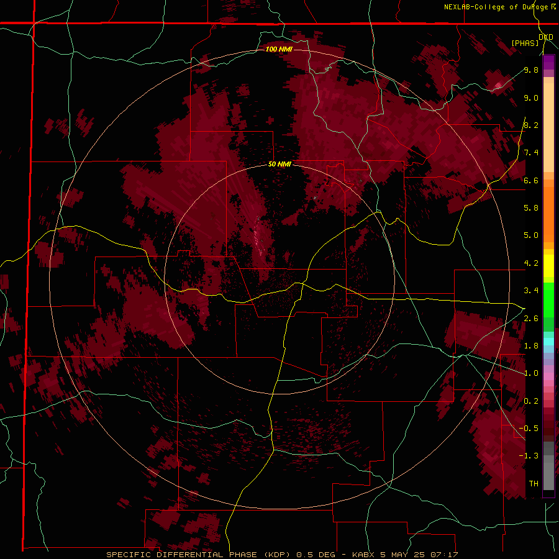Image resolution: width=559 pixels, height=559 pixels.
Task: Pick the bright green segment of the color bar
Action: pos(548,299)
